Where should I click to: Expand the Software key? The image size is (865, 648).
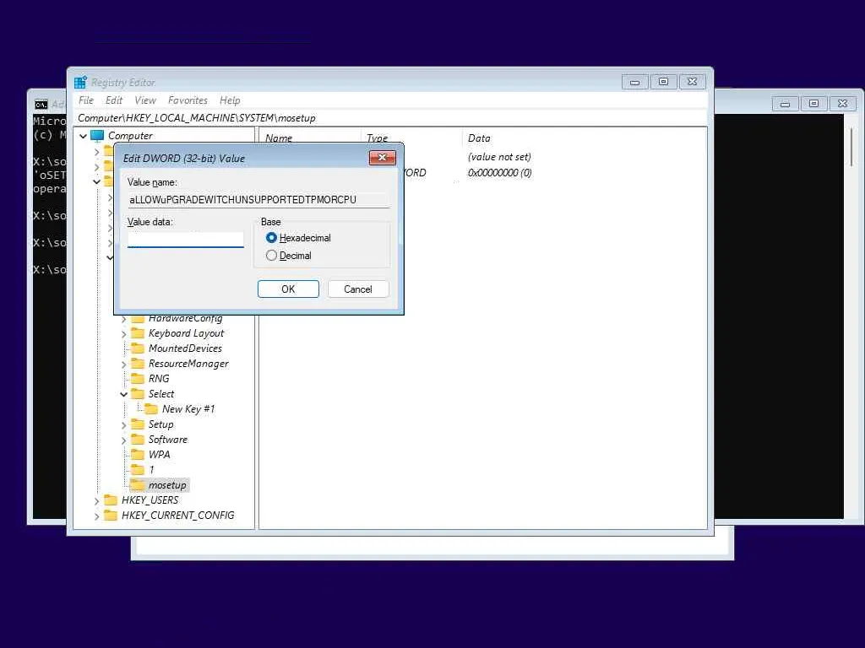(x=123, y=440)
